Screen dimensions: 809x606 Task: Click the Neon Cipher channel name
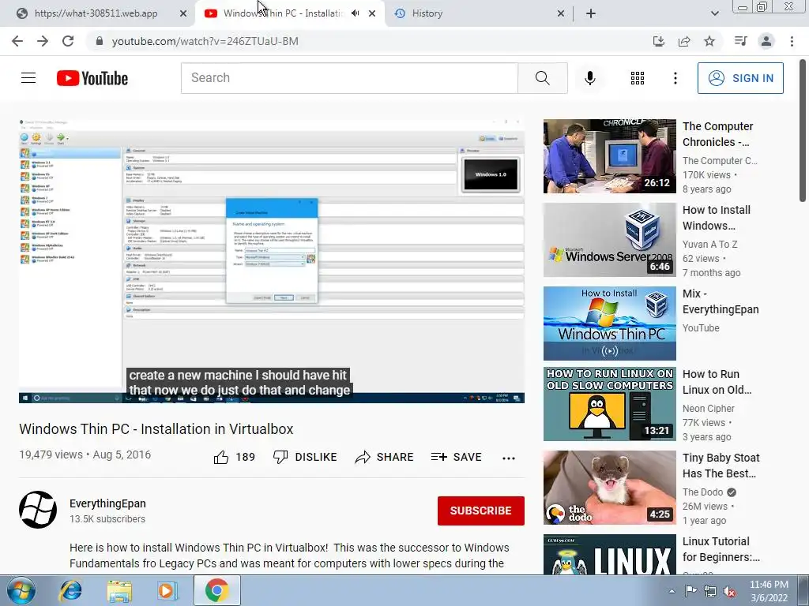[x=709, y=409]
